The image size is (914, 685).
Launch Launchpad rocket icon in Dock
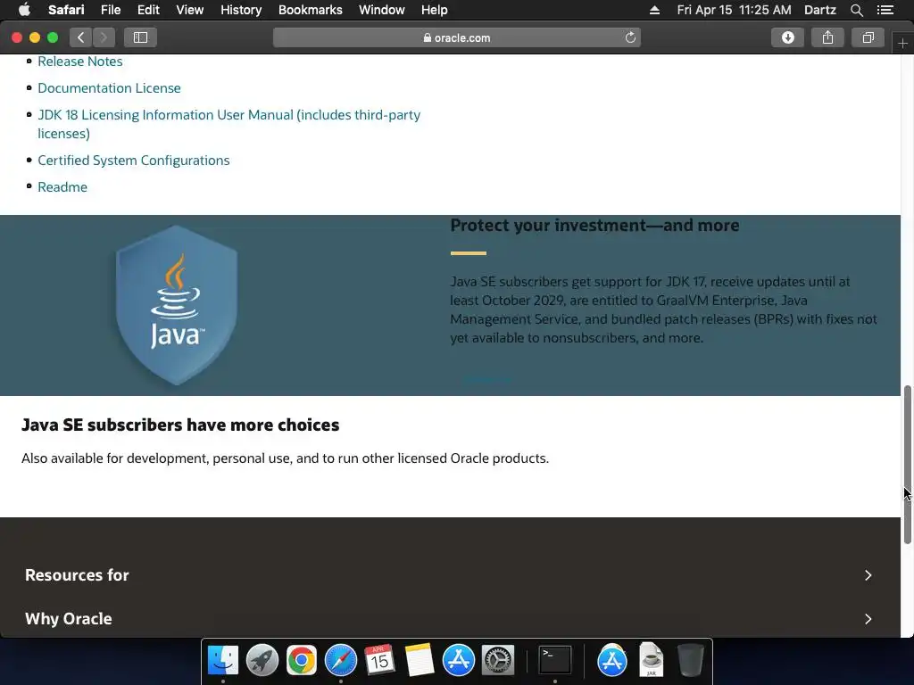coord(262,660)
